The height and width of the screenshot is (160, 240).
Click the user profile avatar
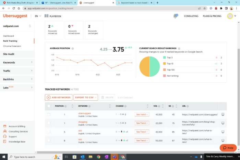click(x=230, y=16)
